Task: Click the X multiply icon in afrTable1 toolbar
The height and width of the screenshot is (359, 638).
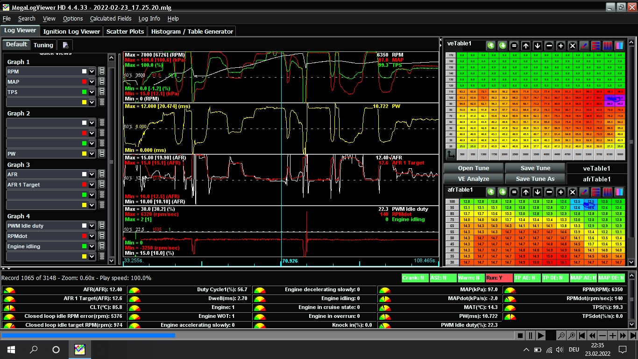Action: (573, 192)
